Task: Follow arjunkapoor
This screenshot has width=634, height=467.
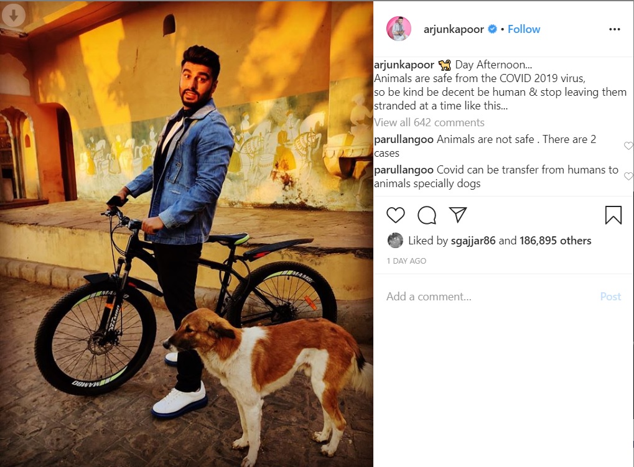Action: pyautogui.click(x=524, y=29)
